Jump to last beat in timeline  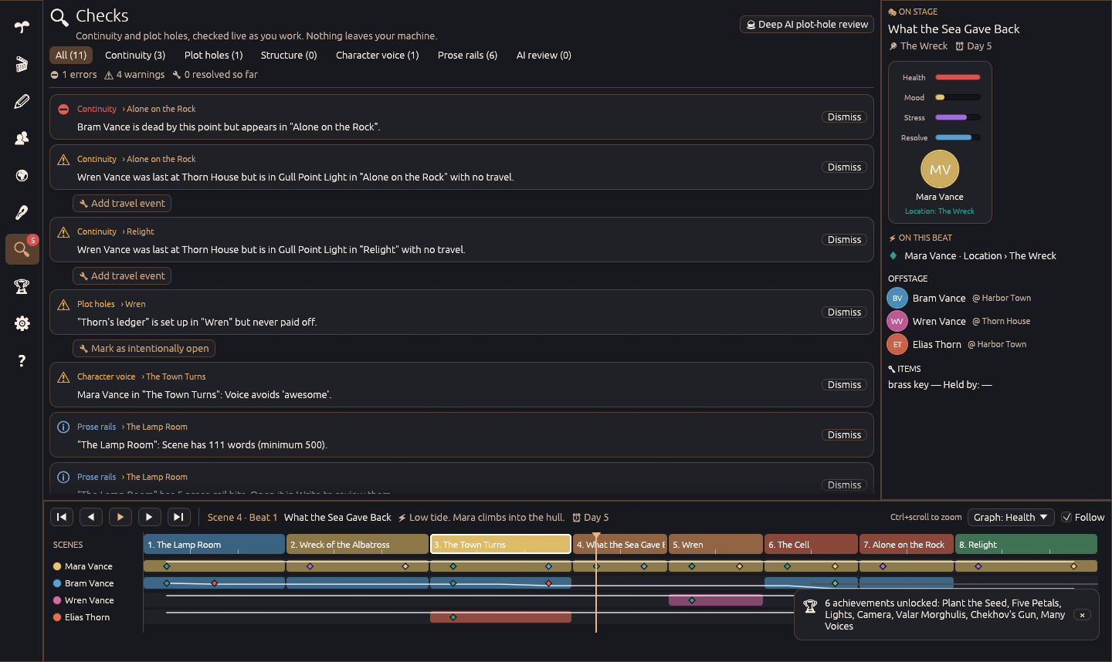click(178, 517)
